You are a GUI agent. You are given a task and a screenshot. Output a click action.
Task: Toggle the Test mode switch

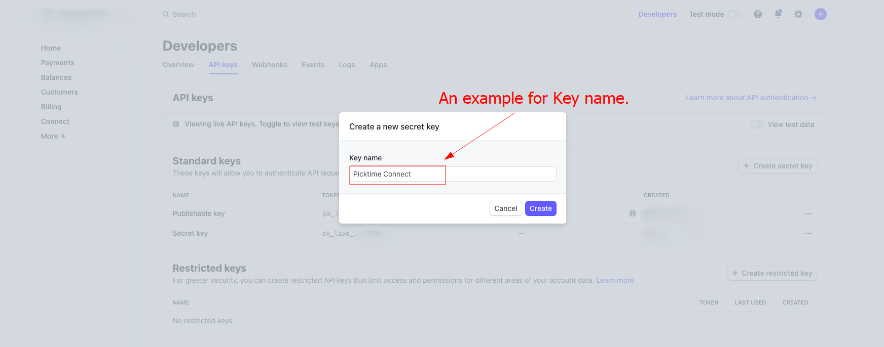[x=734, y=14]
